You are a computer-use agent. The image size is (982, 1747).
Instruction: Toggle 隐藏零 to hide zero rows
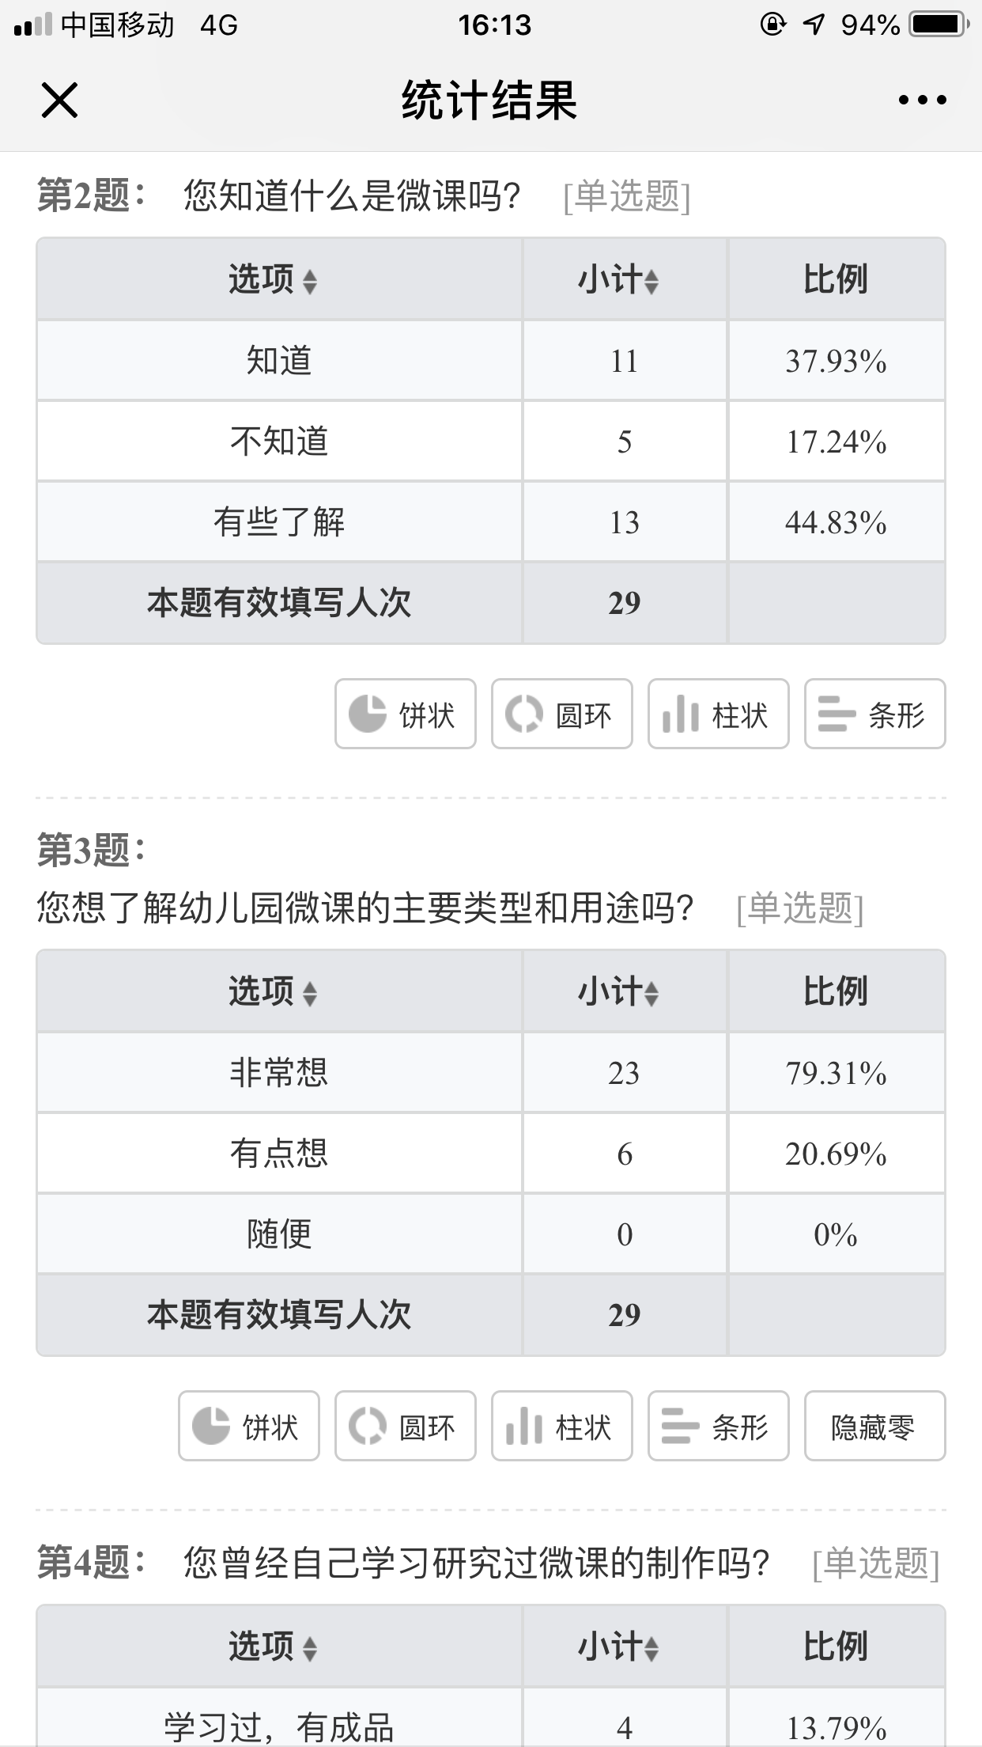[x=874, y=1426]
